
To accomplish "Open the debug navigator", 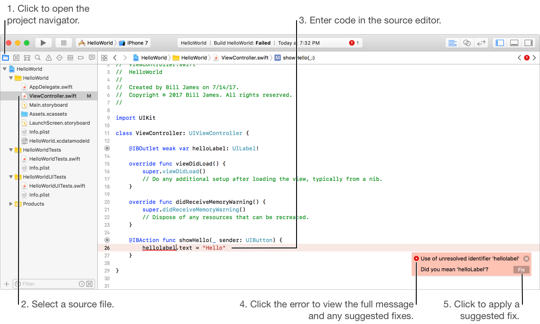I will (x=70, y=58).
